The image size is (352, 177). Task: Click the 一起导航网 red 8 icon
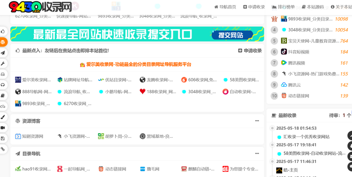tap(60, 169)
